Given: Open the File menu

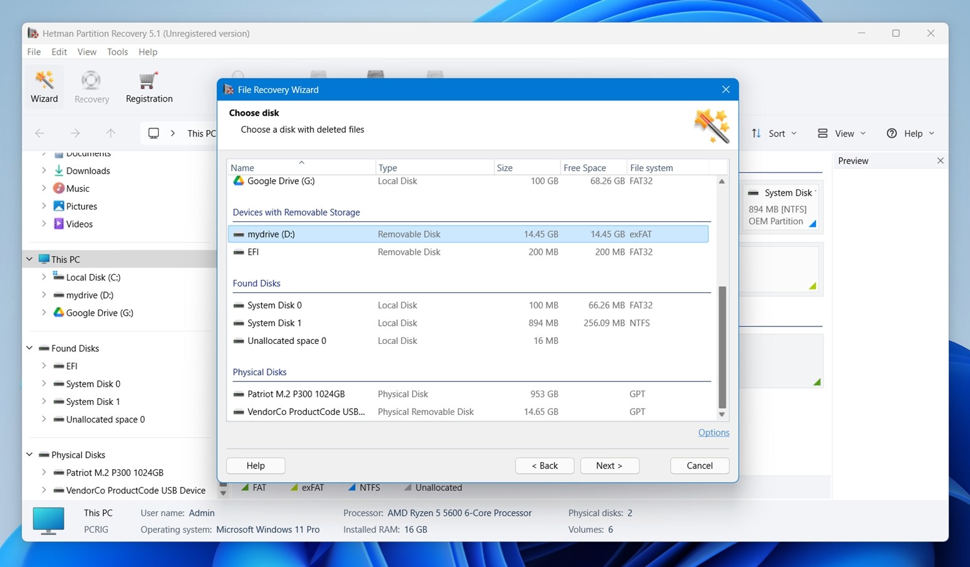Looking at the screenshot, I should [x=34, y=52].
